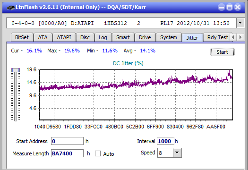Minimize the LtnFlash window

[x=222, y=7]
